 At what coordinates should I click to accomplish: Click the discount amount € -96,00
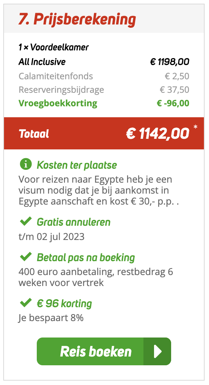coord(173,103)
